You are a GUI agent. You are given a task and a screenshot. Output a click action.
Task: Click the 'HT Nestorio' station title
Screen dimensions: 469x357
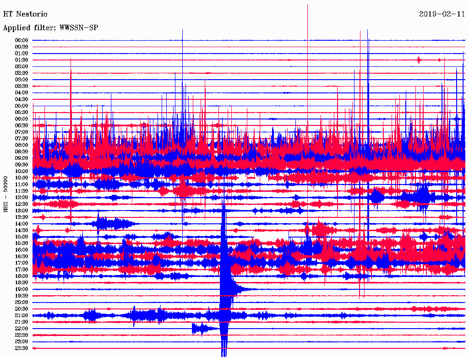25,14
